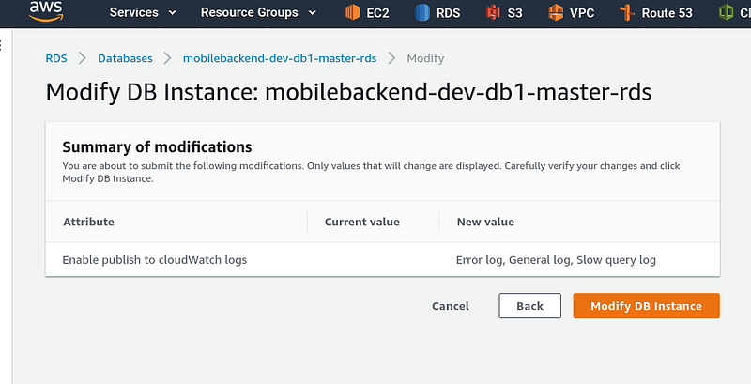Go to RDS breadcrumb link
751x384 pixels.
pyautogui.click(x=56, y=58)
